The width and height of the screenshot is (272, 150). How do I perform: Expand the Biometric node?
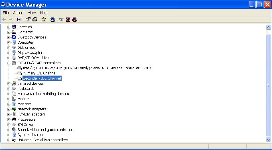9,32
